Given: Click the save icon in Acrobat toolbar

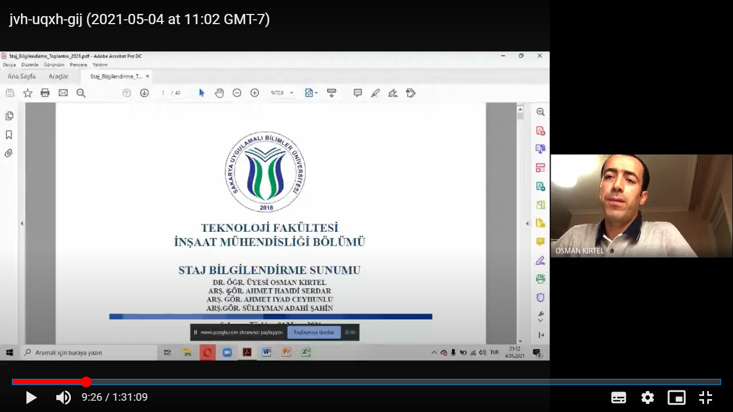Looking at the screenshot, I should (10, 93).
